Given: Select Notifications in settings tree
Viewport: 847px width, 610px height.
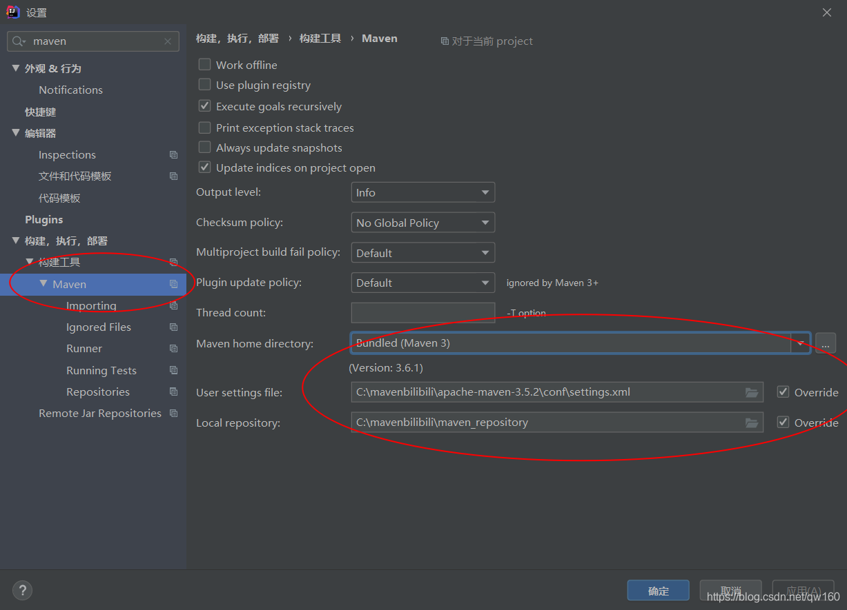Looking at the screenshot, I should [70, 90].
